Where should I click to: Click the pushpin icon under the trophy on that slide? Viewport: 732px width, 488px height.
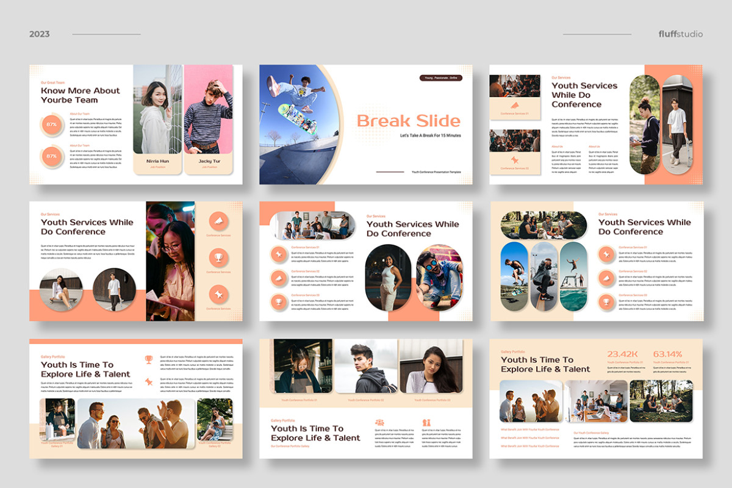[149, 382]
